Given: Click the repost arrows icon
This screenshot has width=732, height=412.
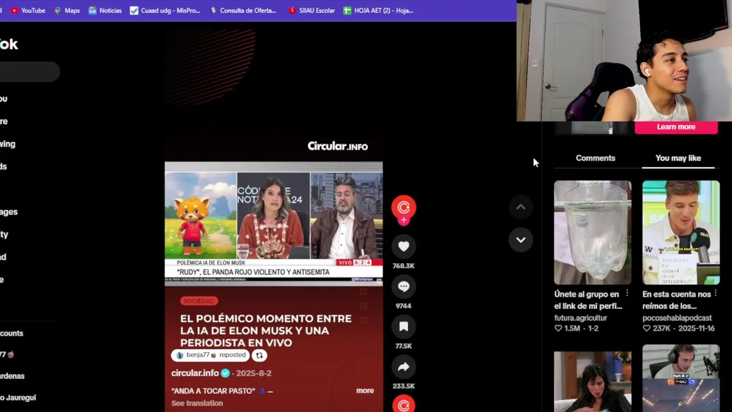Looking at the screenshot, I should 259,355.
